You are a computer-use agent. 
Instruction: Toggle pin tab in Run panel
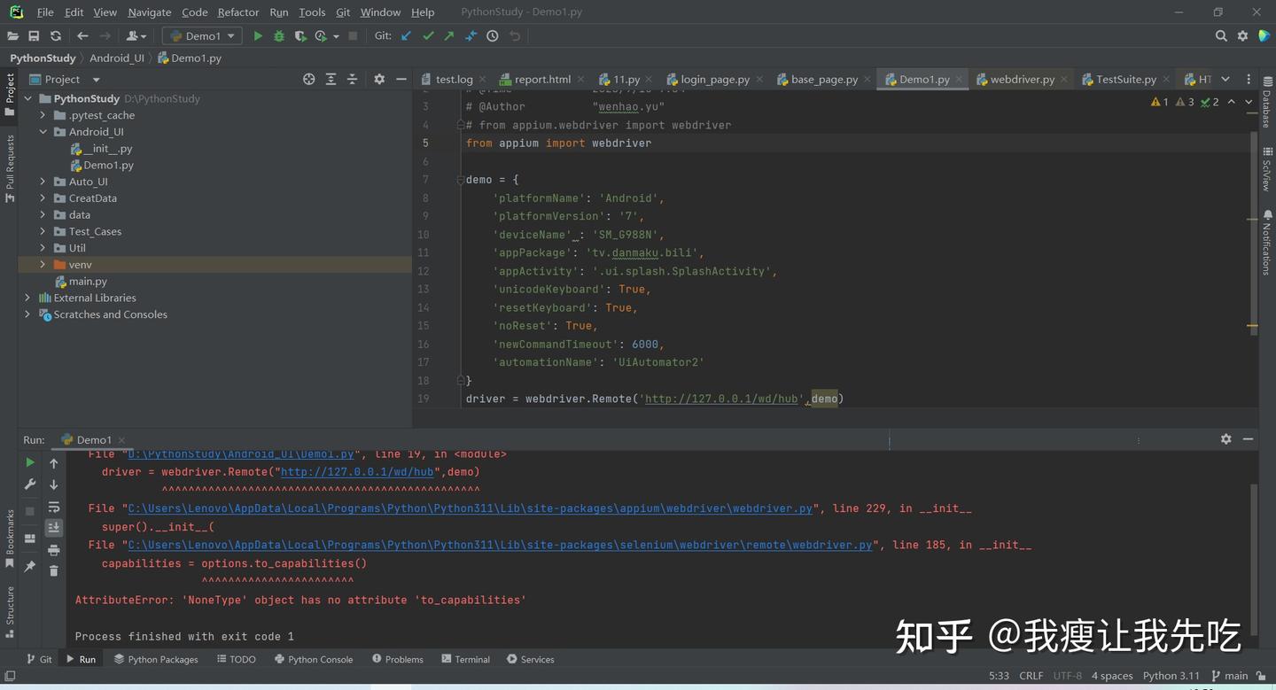click(x=30, y=566)
